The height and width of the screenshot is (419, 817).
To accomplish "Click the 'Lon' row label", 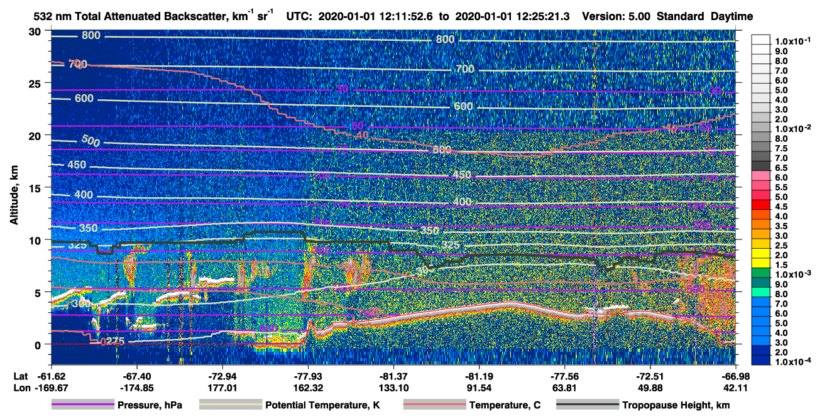I will point(21,388).
